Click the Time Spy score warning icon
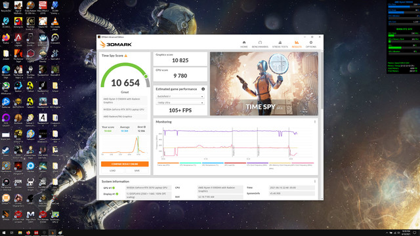The height and width of the screenshot is (236, 420). point(125,56)
